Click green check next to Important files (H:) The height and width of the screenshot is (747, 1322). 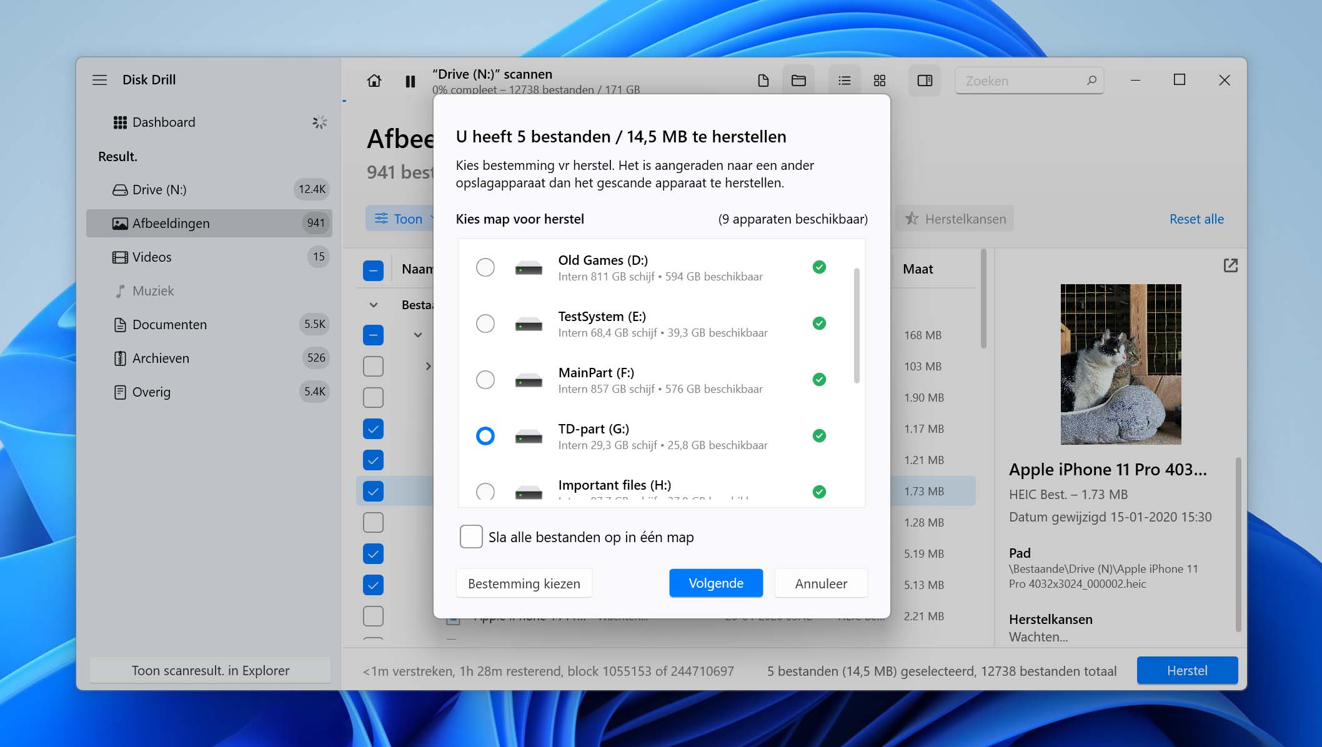pos(819,492)
